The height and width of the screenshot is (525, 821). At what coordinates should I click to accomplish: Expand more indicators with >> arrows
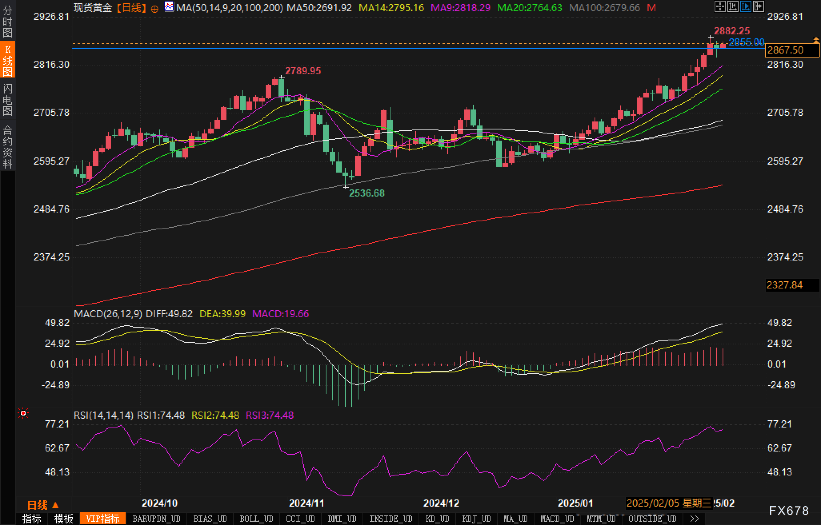tap(695, 519)
